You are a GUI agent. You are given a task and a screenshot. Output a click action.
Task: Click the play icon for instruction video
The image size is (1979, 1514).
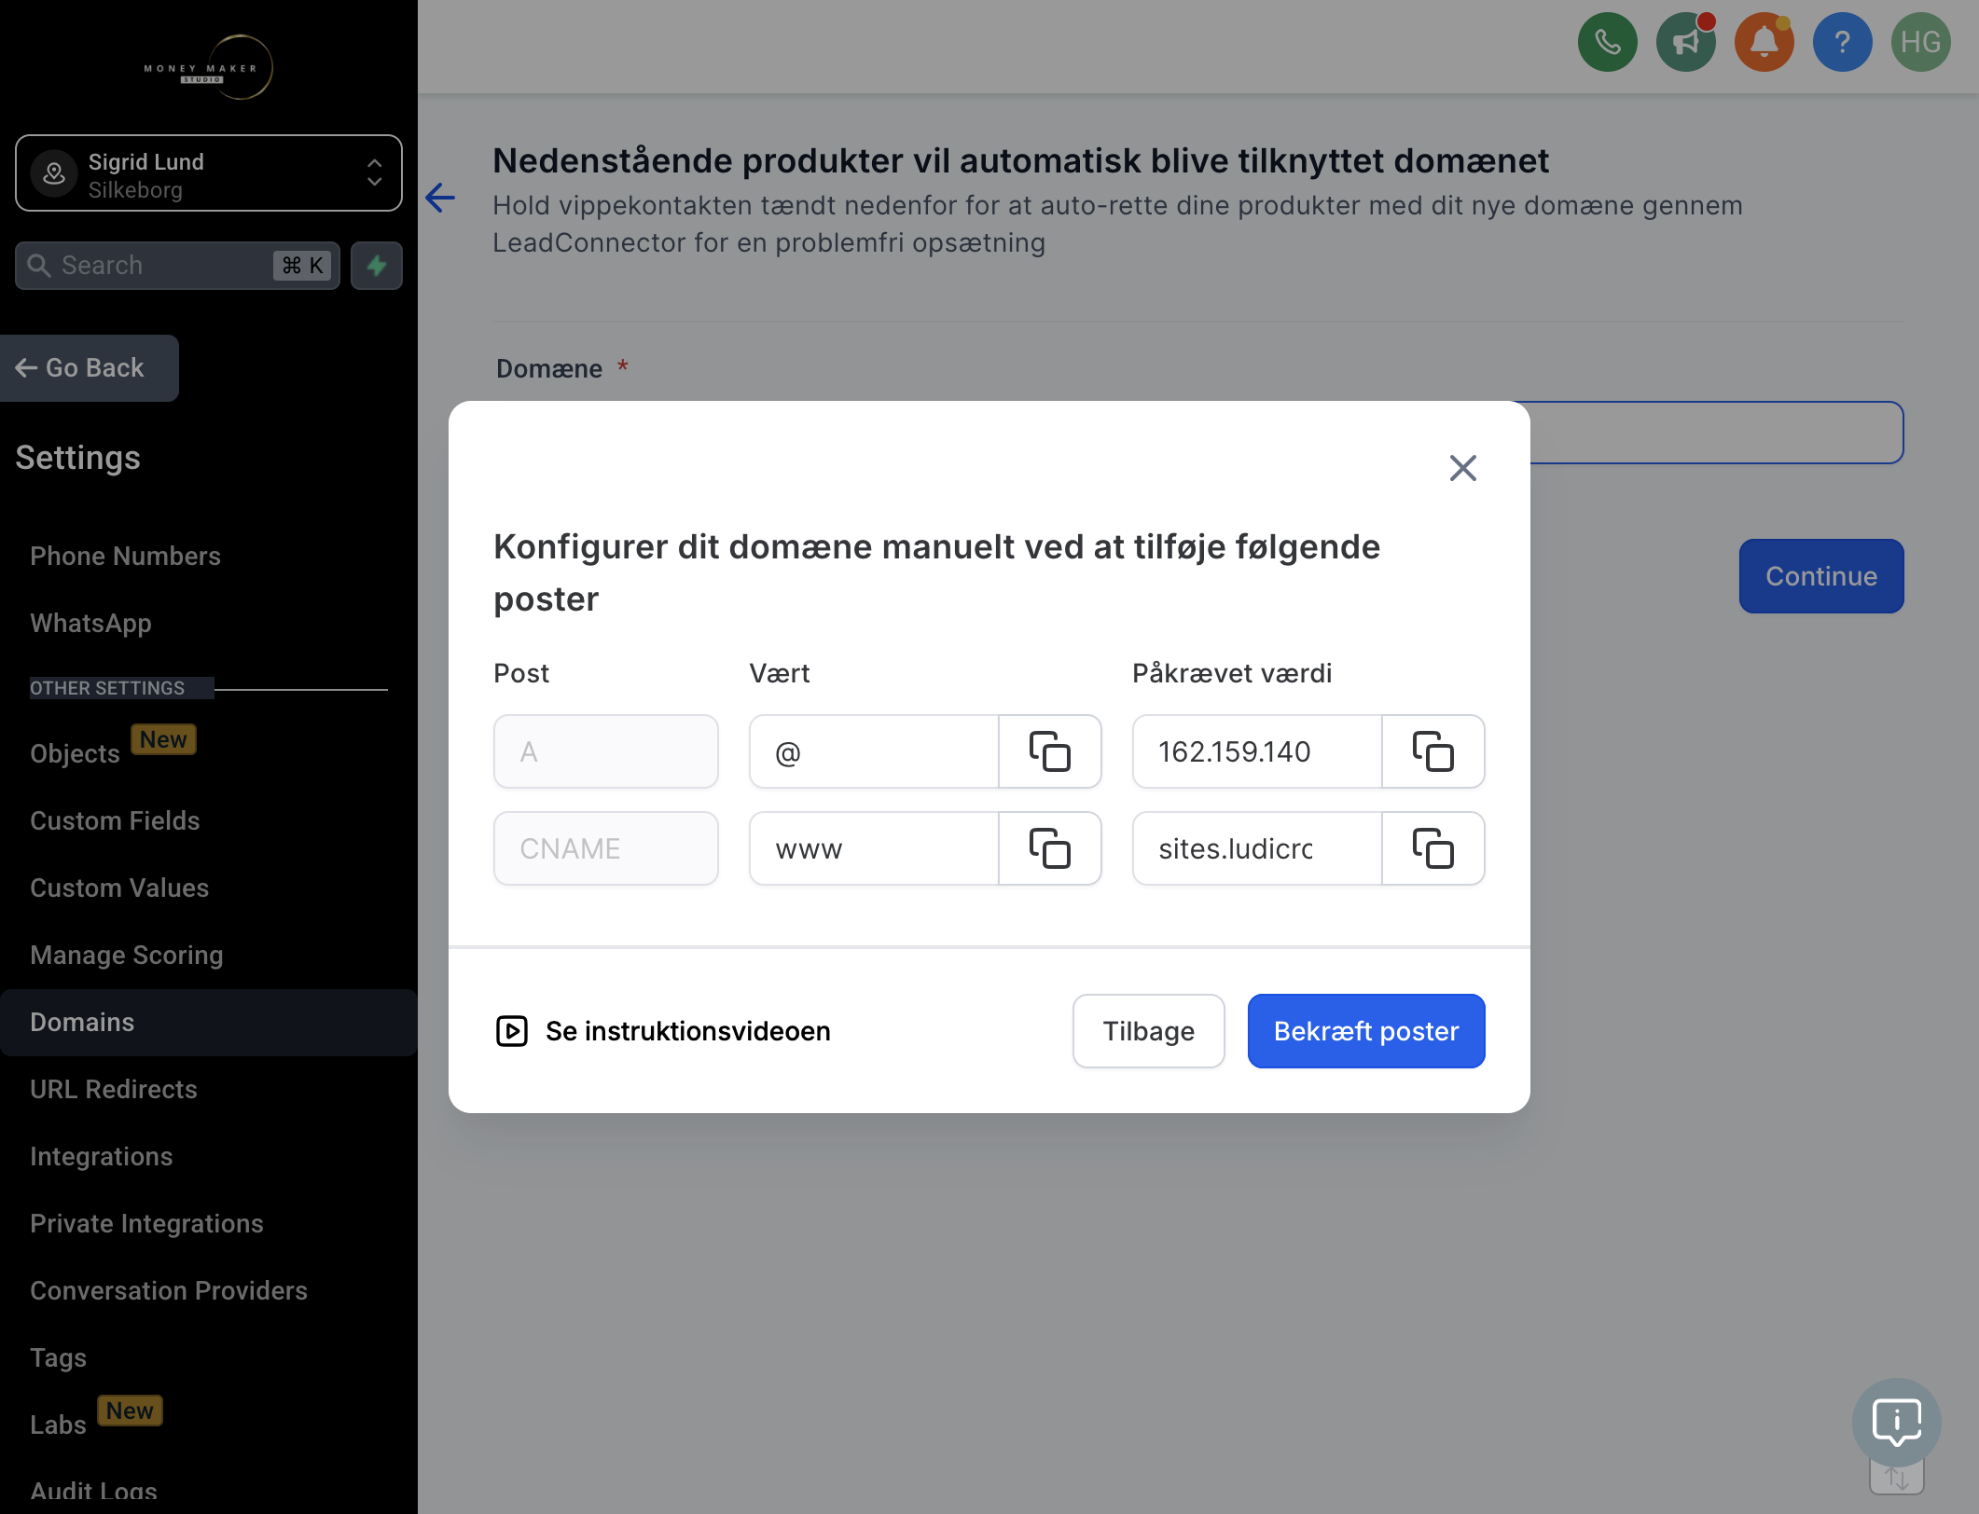click(x=512, y=1031)
